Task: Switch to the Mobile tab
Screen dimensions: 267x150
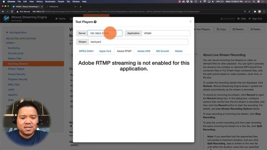Action: (179, 51)
